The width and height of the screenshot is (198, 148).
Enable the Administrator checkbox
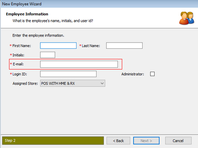coord(152,74)
